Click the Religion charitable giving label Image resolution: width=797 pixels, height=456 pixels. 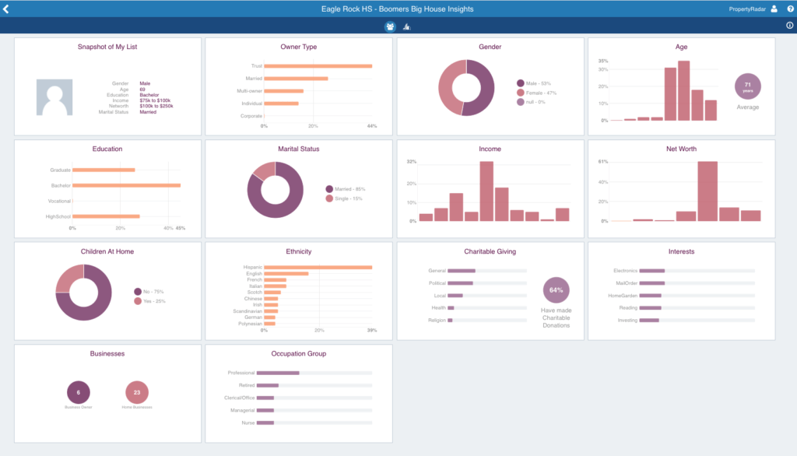(x=437, y=321)
